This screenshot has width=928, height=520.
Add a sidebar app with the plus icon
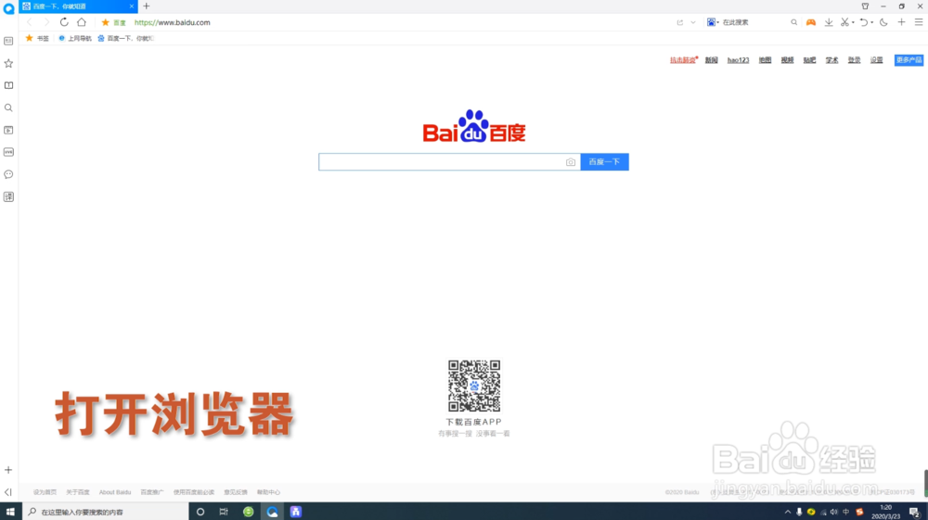pyautogui.click(x=8, y=470)
